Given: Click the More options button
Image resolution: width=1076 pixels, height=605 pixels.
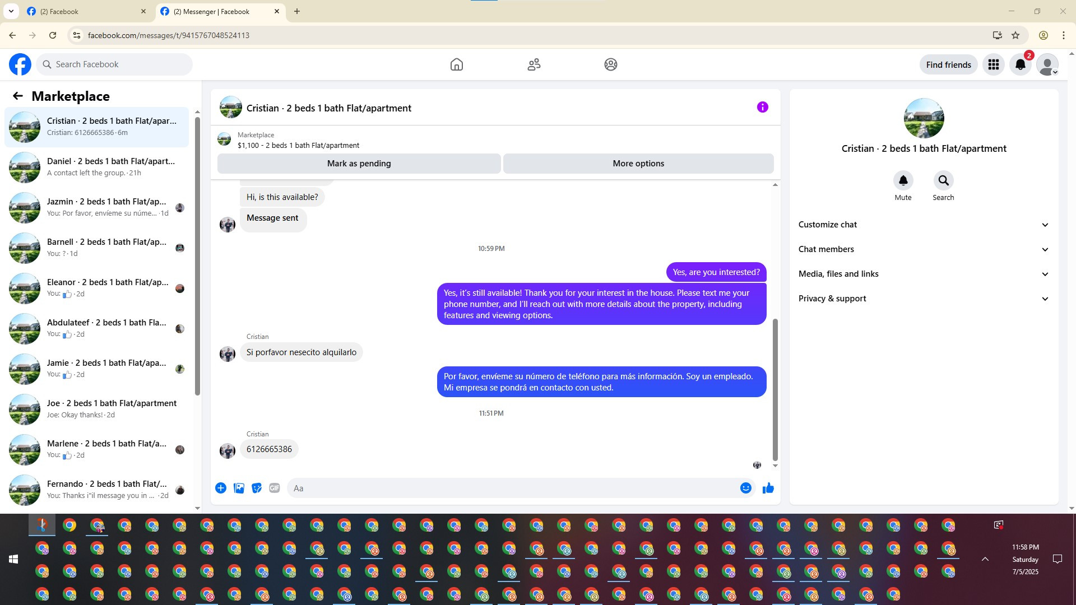Looking at the screenshot, I should coord(638,164).
